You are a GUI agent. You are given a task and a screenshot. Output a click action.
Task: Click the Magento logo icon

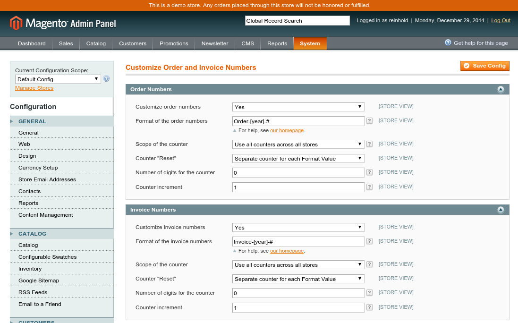pos(16,23)
